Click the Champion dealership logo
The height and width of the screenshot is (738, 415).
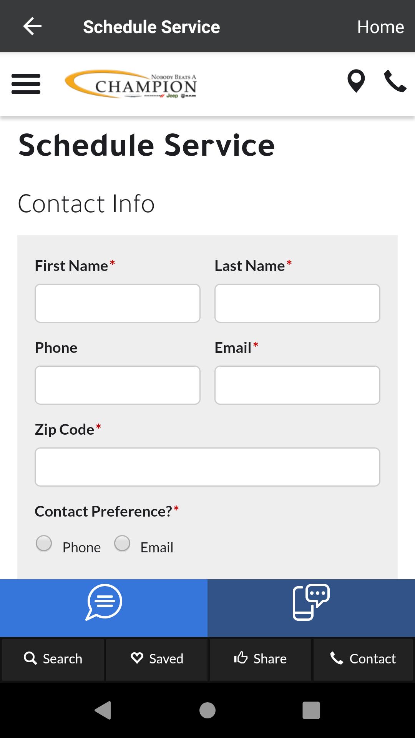pyautogui.click(x=131, y=84)
